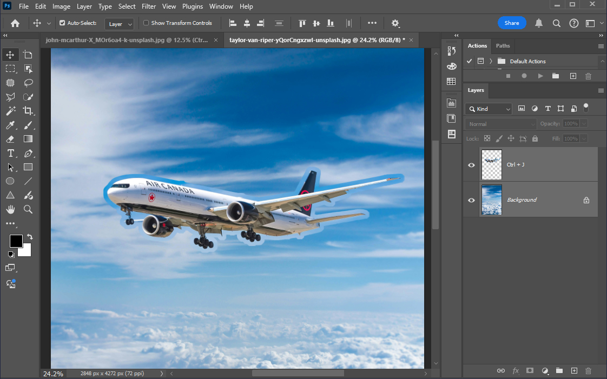
Task: Create a new action set folder
Action: point(556,76)
